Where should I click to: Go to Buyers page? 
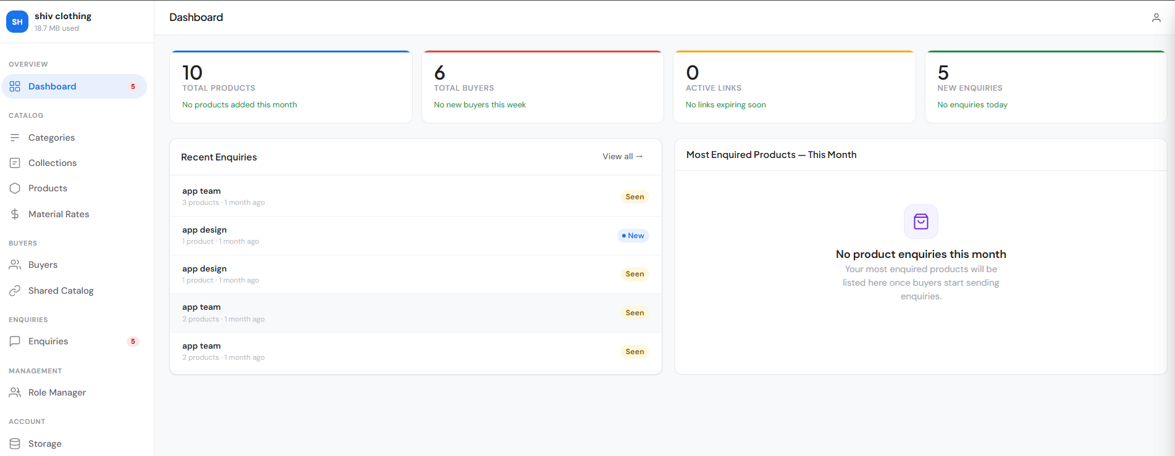coord(74,265)
